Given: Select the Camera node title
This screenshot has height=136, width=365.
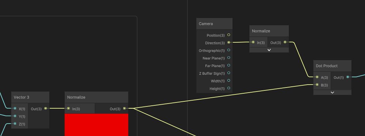Looking at the screenshot, I should (206, 24).
